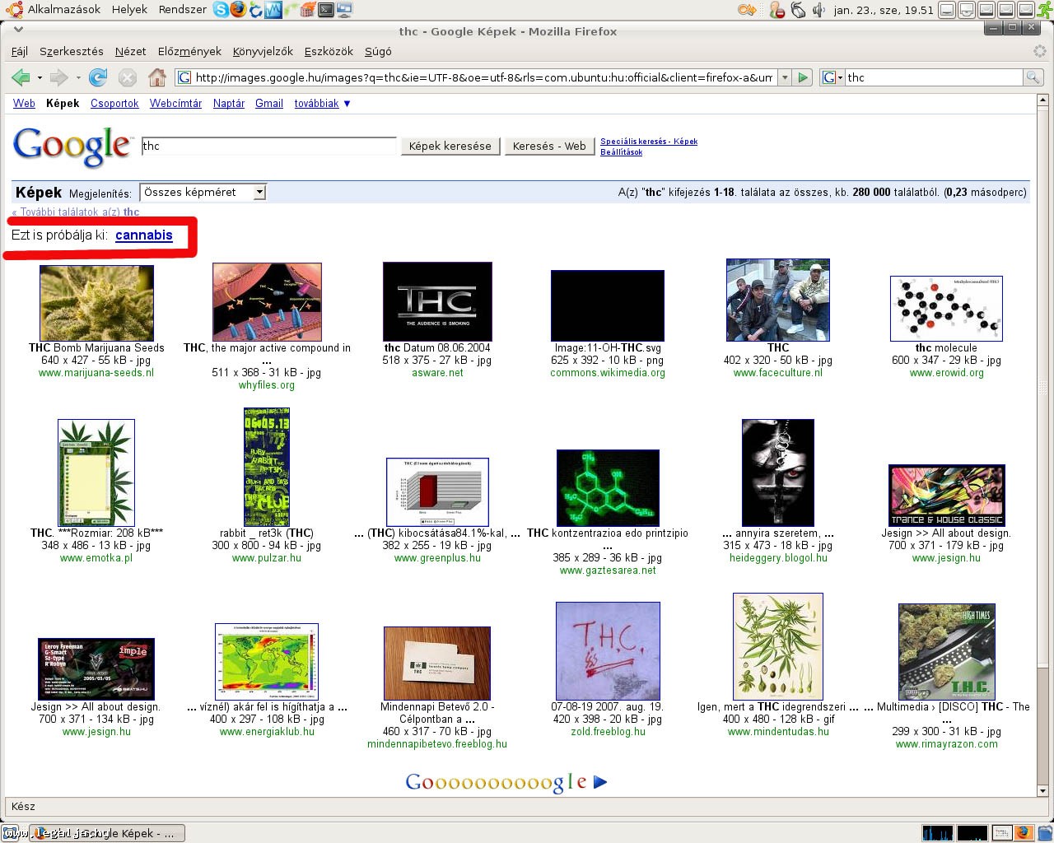Reload the page with the refresh icon
The image size is (1054, 843).
click(x=98, y=77)
